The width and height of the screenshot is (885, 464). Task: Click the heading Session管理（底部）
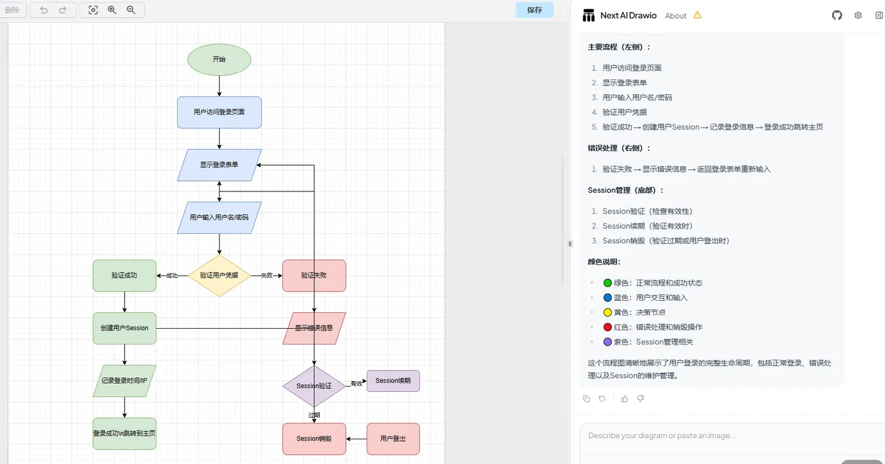(626, 190)
